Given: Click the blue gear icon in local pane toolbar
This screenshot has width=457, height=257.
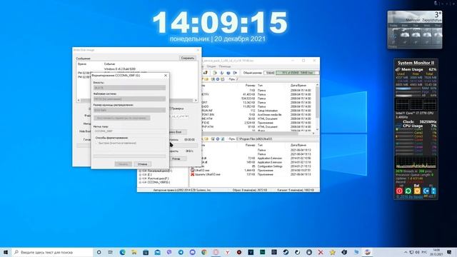Looking at the screenshot, I should pos(218,139).
